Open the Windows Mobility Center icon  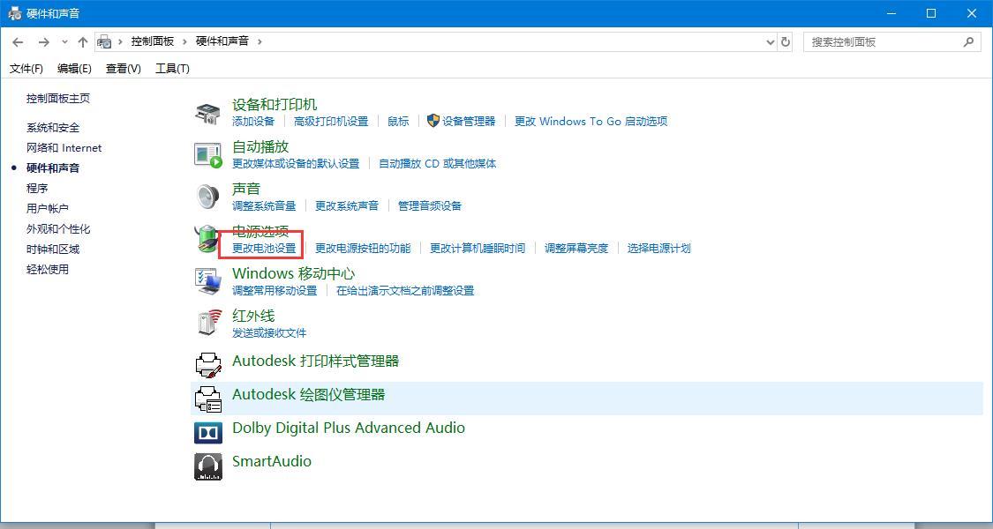coord(207,281)
